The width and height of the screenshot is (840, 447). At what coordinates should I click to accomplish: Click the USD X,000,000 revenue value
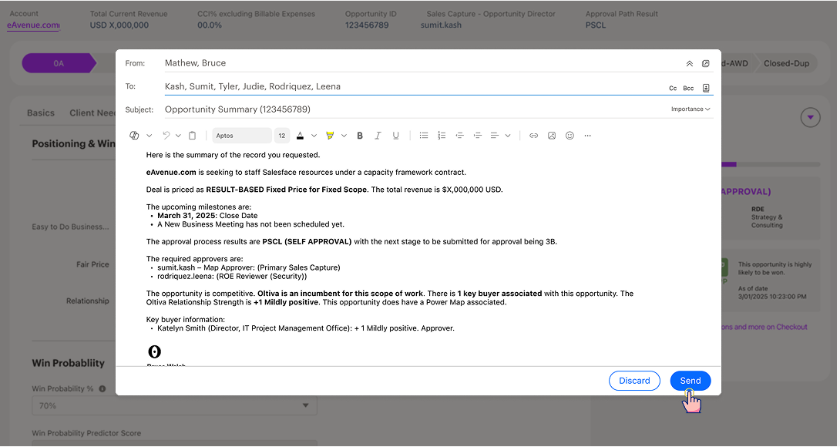coord(119,25)
